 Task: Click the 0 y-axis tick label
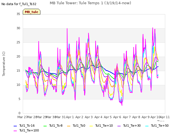click(x=19, y=113)
